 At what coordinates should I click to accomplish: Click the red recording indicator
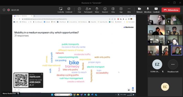coord(9,10)
